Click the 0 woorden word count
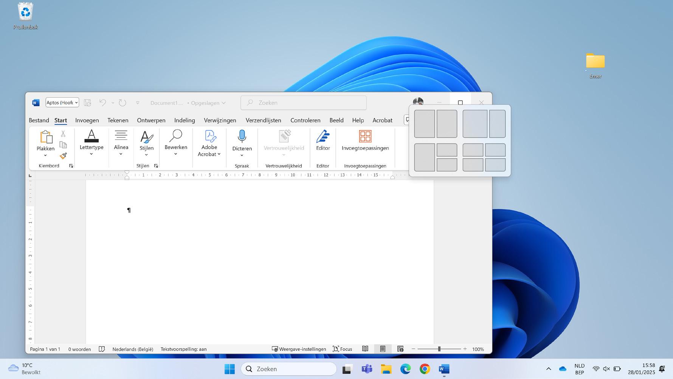The width and height of the screenshot is (673, 379). [x=79, y=349]
